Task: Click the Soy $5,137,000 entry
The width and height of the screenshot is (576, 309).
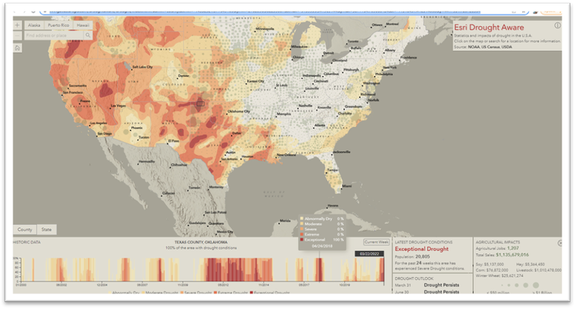Action: [489, 264]
